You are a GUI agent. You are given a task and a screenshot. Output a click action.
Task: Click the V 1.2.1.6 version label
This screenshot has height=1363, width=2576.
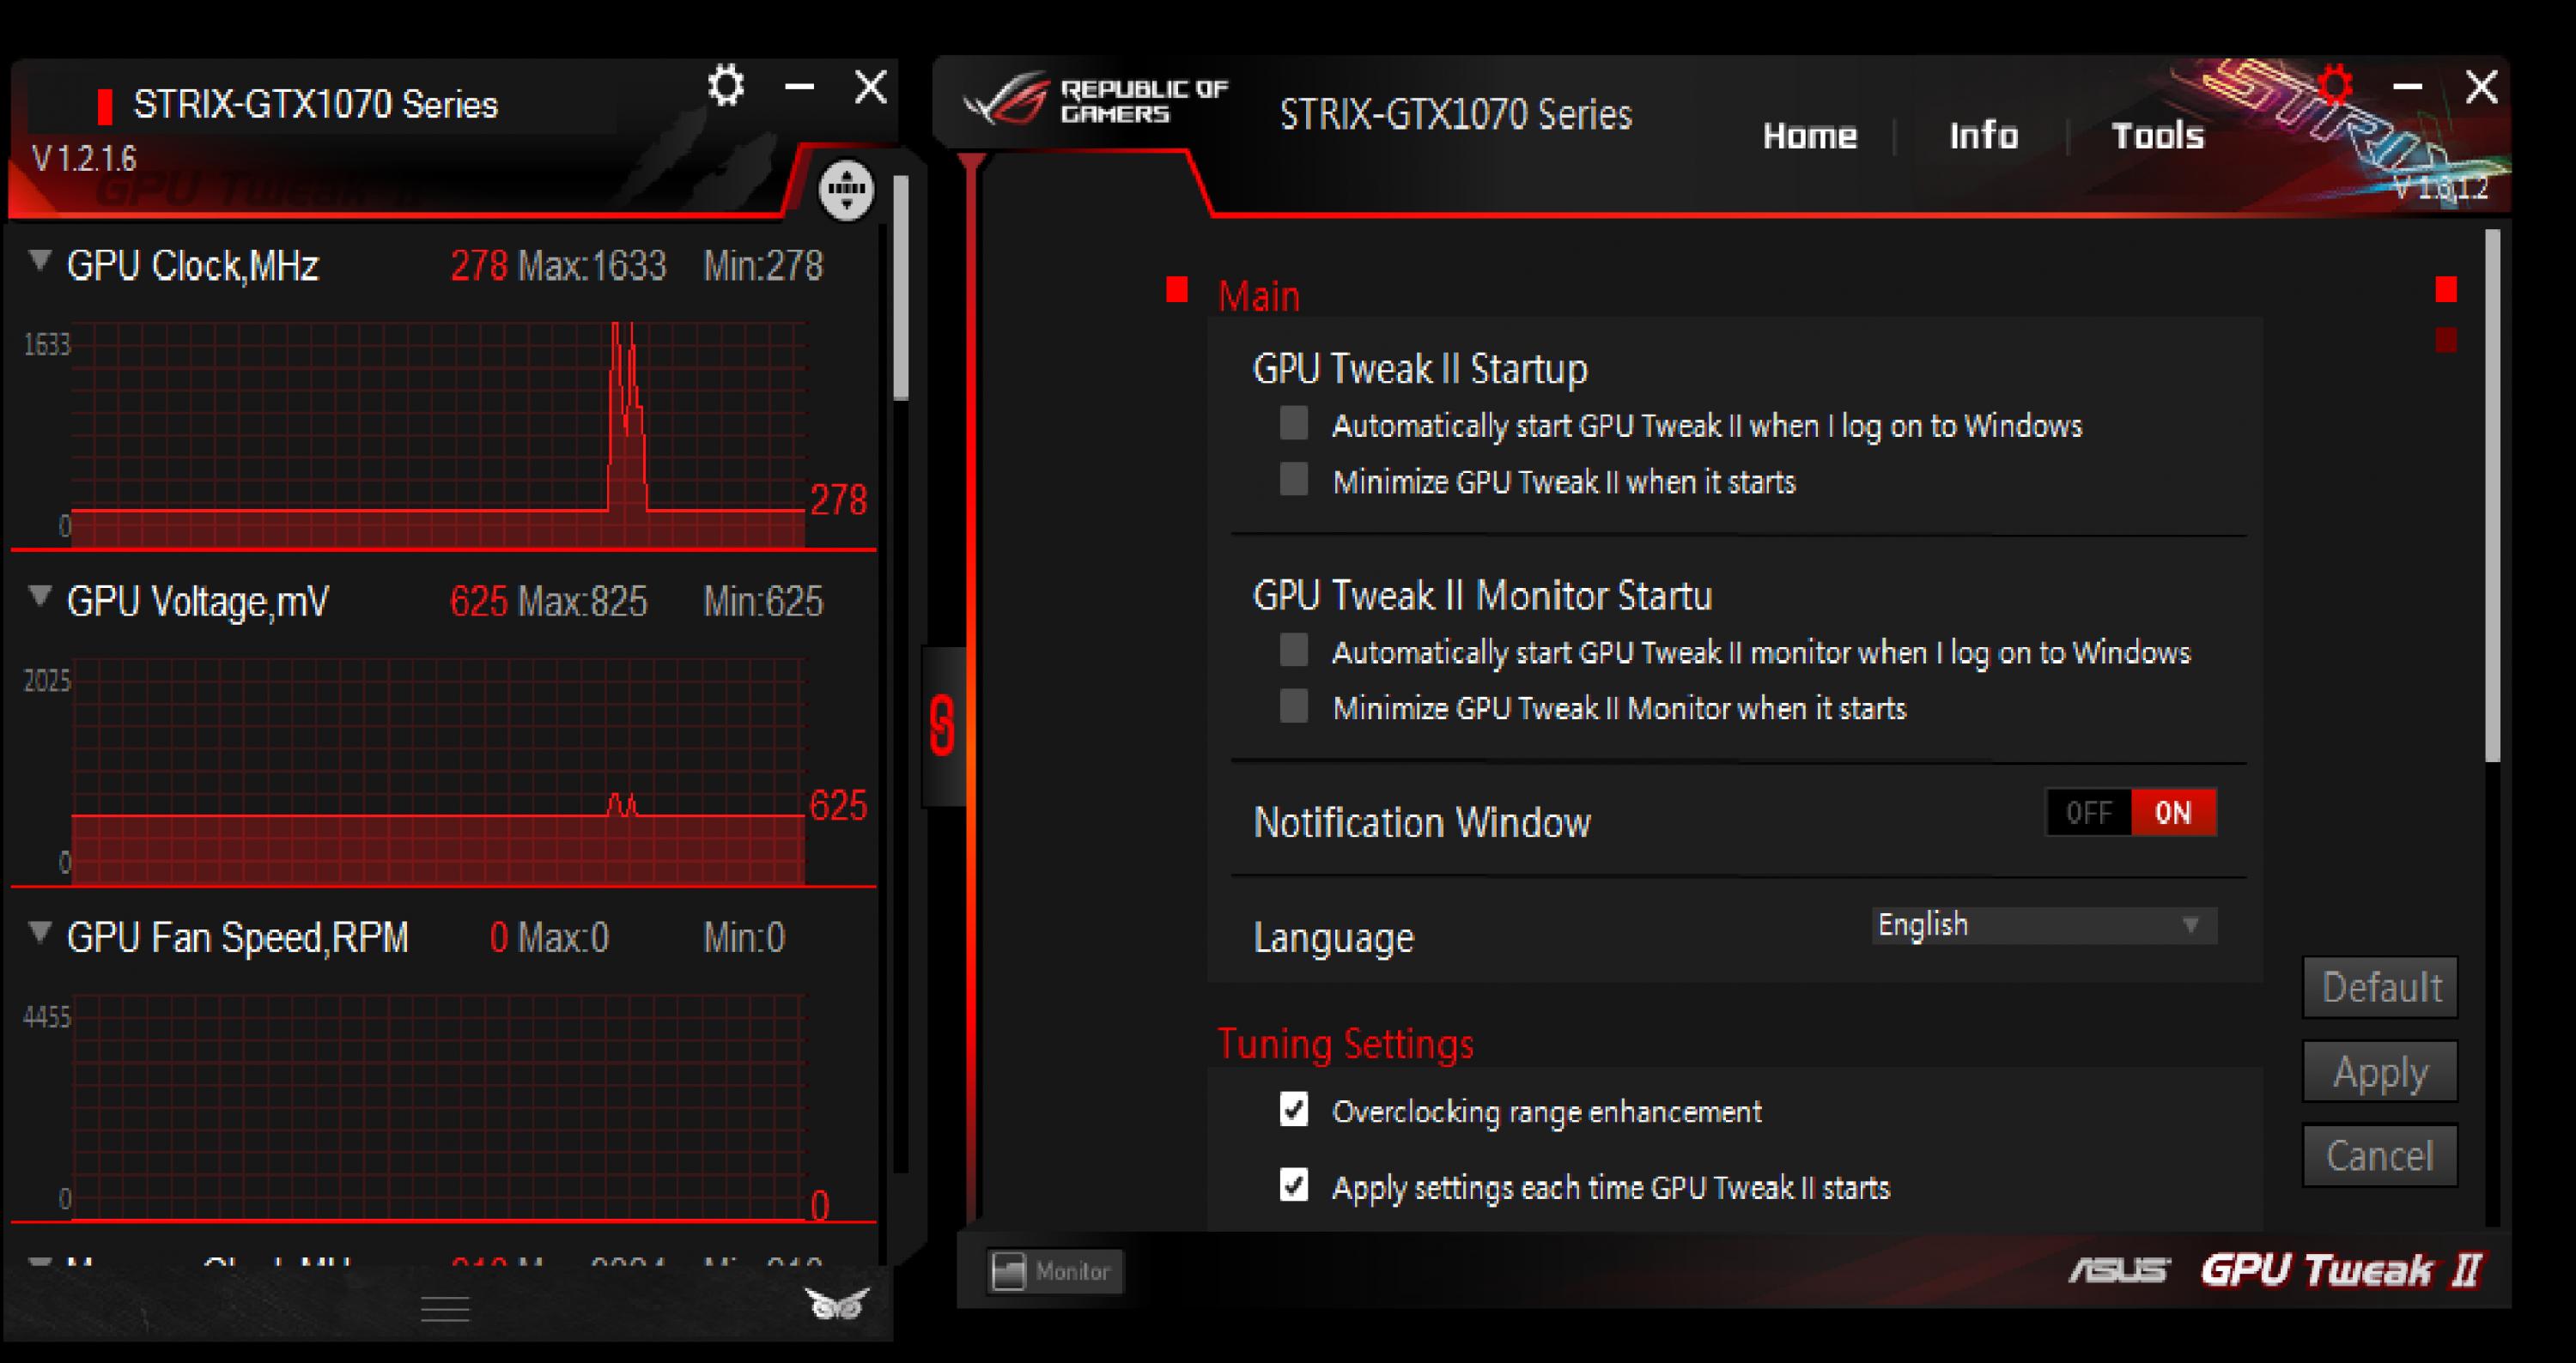click(x=85, y=158)
